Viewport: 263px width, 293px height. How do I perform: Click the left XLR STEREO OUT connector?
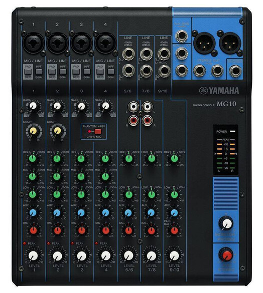point(204,43)
